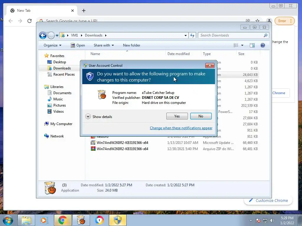Screen dimensions: 302x226
Task: Open Recent Places in the navigation pane
Action: coord(64,74)
